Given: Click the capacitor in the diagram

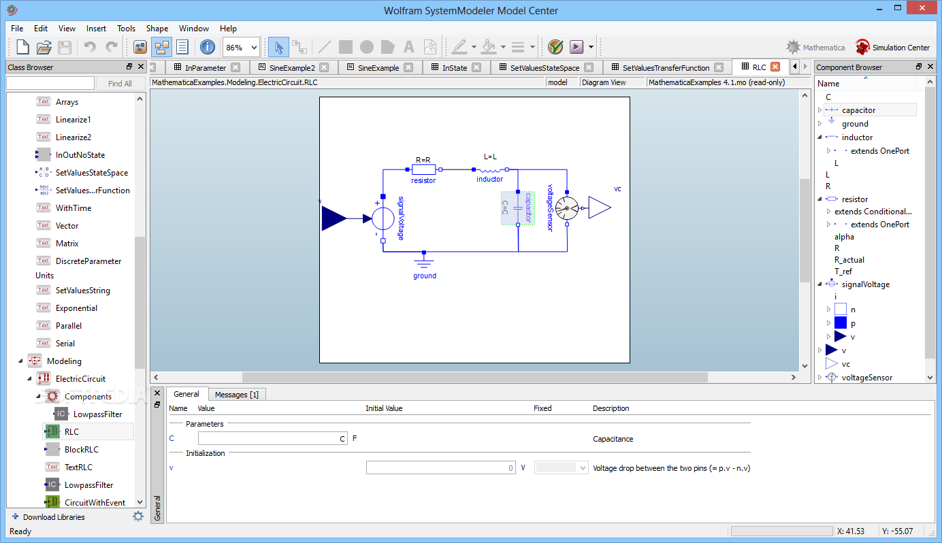Looking at the screenshot, I should point(518,208).
